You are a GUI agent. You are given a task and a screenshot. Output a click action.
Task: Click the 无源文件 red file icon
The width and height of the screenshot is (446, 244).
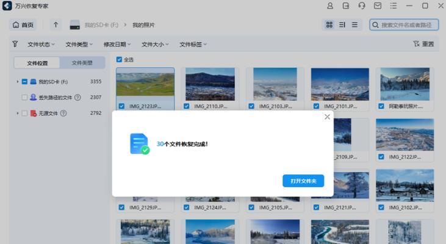(x=34, y=113)
